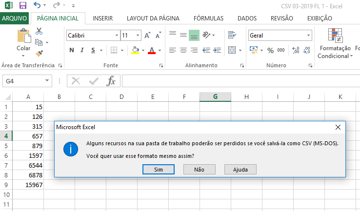
Task: Align text right
Action: point(194,50)
